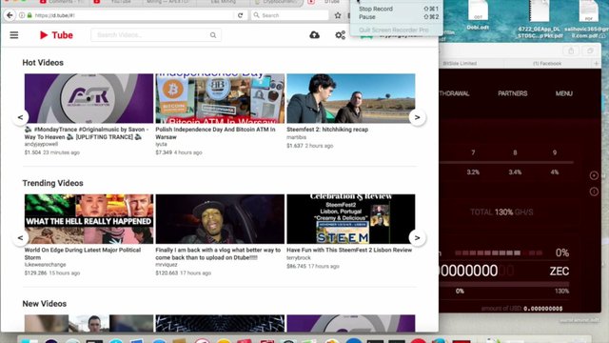
Task: Reload the d.tube page
Action: click(240, 15)
